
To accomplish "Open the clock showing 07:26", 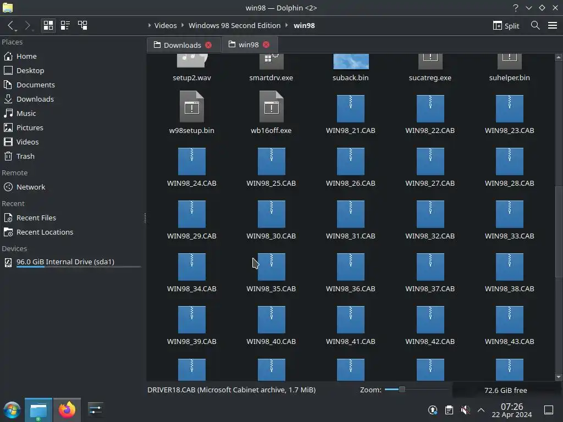I will click(x=512, y=410).
